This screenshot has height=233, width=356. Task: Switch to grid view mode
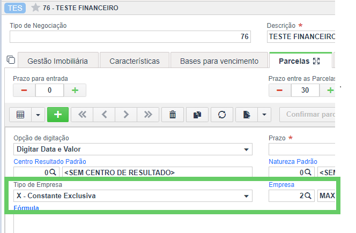(x=20, y=114)
